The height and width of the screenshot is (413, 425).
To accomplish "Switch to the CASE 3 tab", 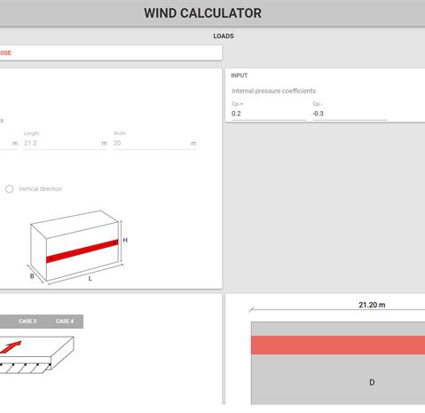I will click(x=28, y=322).
